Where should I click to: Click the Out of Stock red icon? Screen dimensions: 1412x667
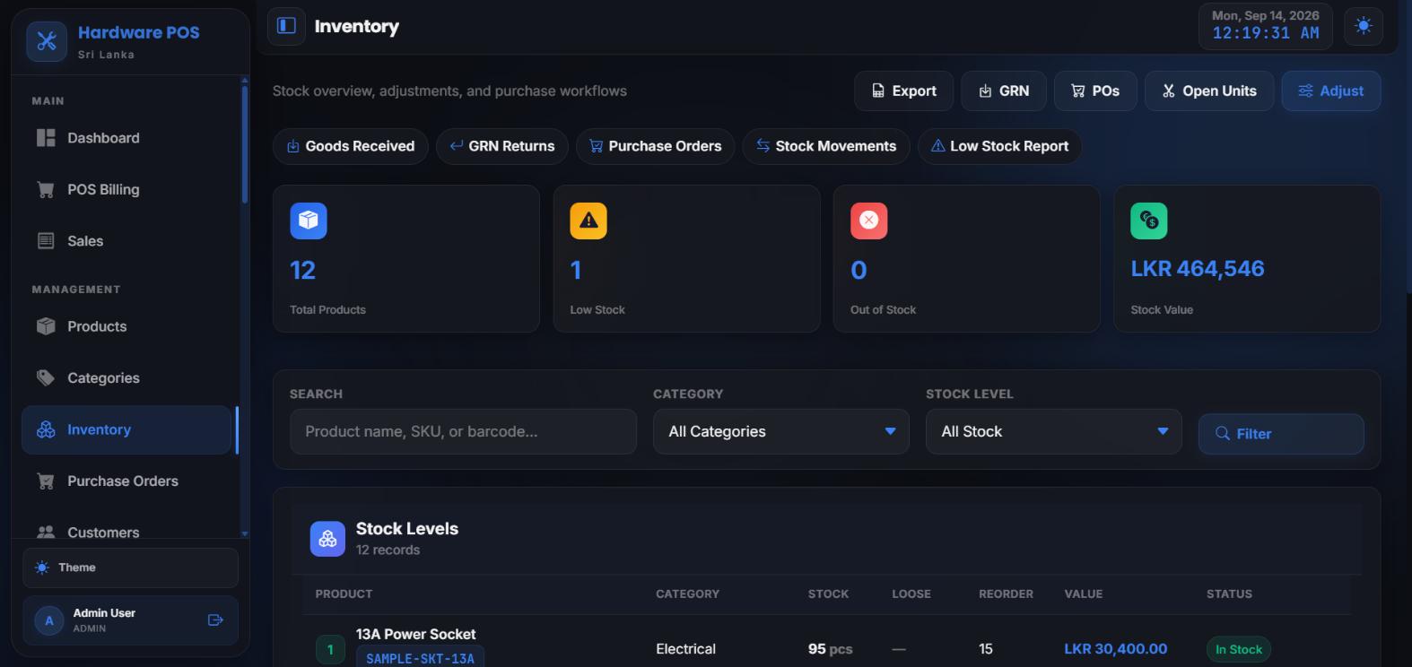(869, 221)
